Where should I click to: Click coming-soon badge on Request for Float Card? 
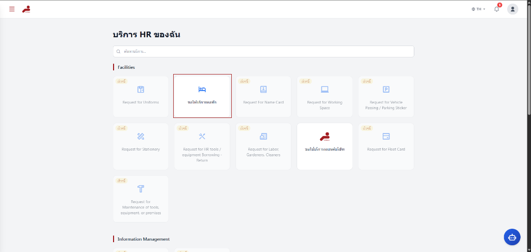point(367,128)
